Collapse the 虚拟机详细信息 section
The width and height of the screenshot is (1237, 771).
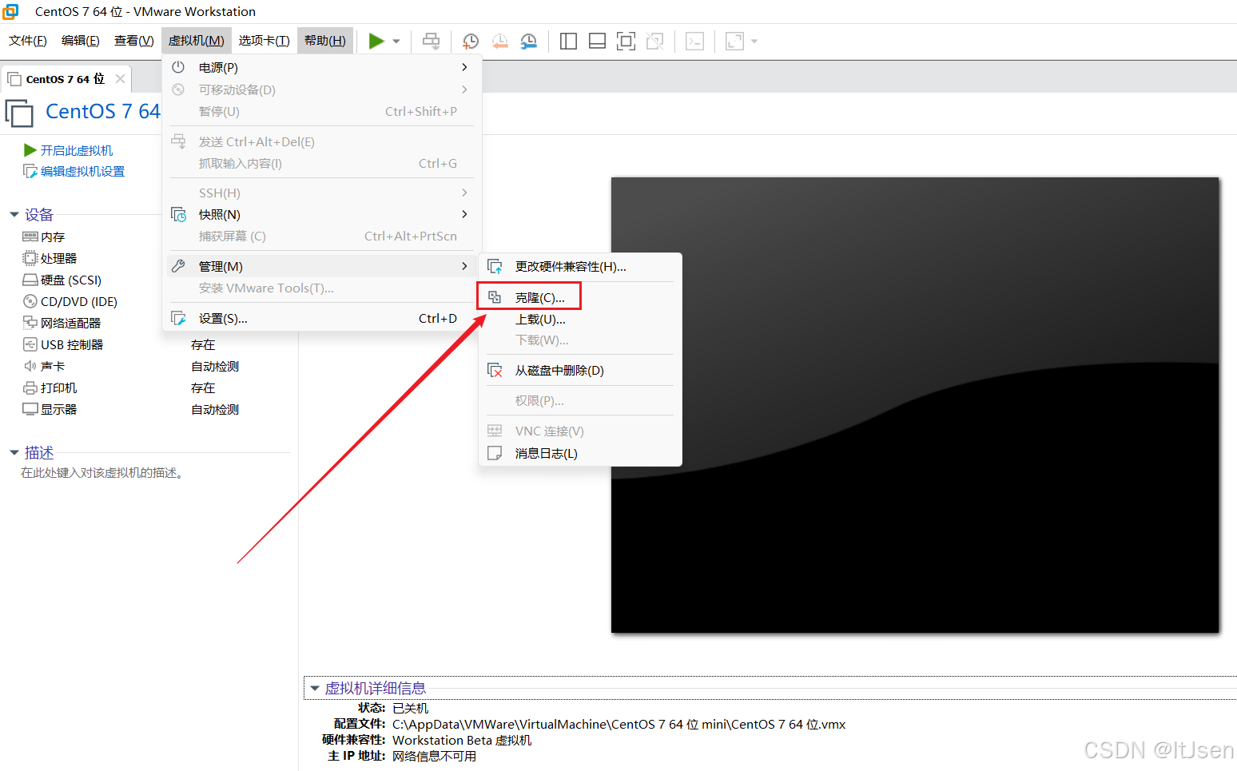coord(315,688)
